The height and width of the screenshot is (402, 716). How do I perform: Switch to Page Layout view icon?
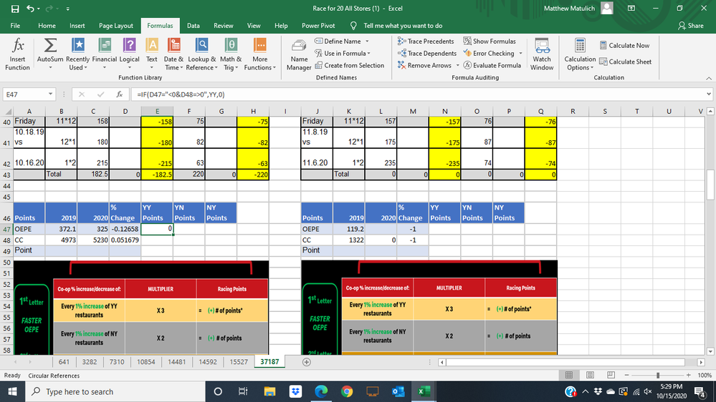pos(590,375)
